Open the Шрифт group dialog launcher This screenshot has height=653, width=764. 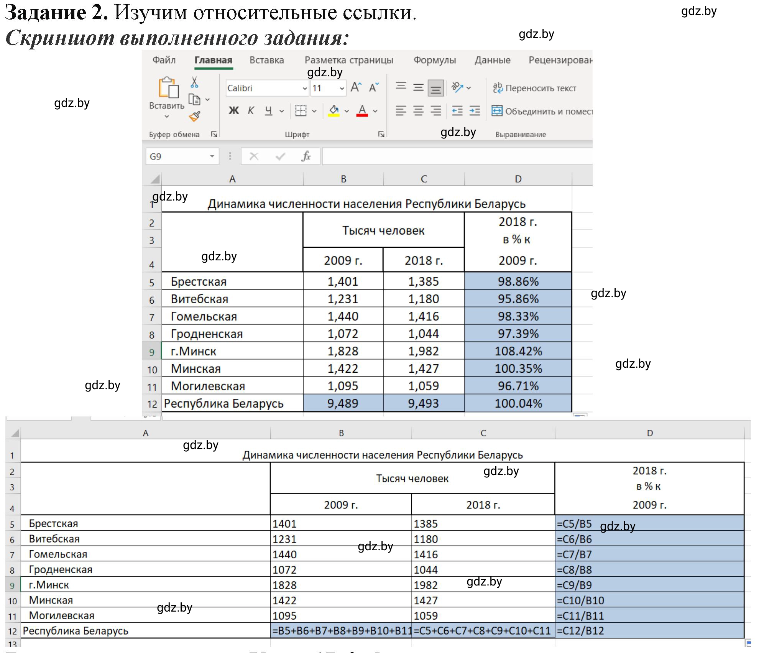381,134
